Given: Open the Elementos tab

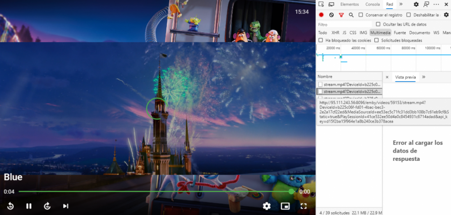Looking at the screenshot, I should click(x=350, y=5).
